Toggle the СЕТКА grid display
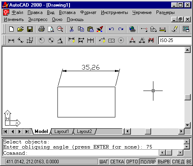The height and width of the screenshot is (166, 193). pyautogui.click(x=117, y=162)
